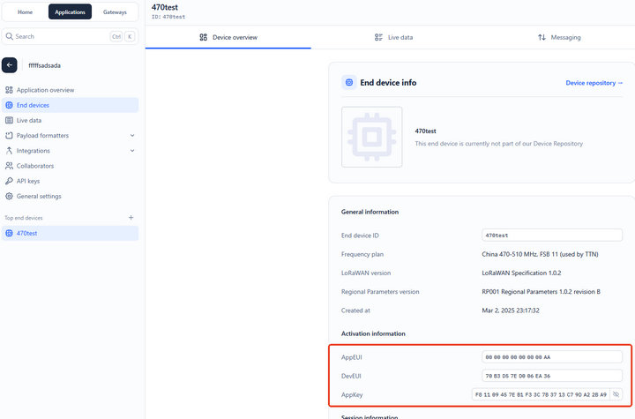Viewport: 635px width, 419px height.
Task: Add end device with plus icon
Action: point(131,217)
